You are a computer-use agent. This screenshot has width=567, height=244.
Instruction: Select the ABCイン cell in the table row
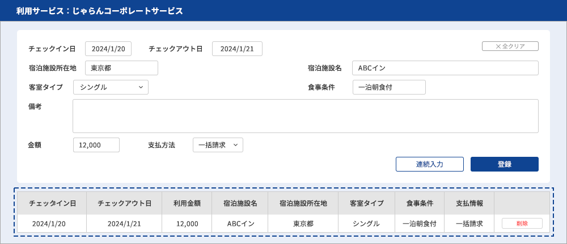tap(240, 224)
